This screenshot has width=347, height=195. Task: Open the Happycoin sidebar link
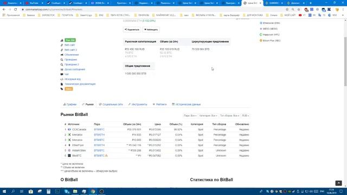(x=271, y=35)
